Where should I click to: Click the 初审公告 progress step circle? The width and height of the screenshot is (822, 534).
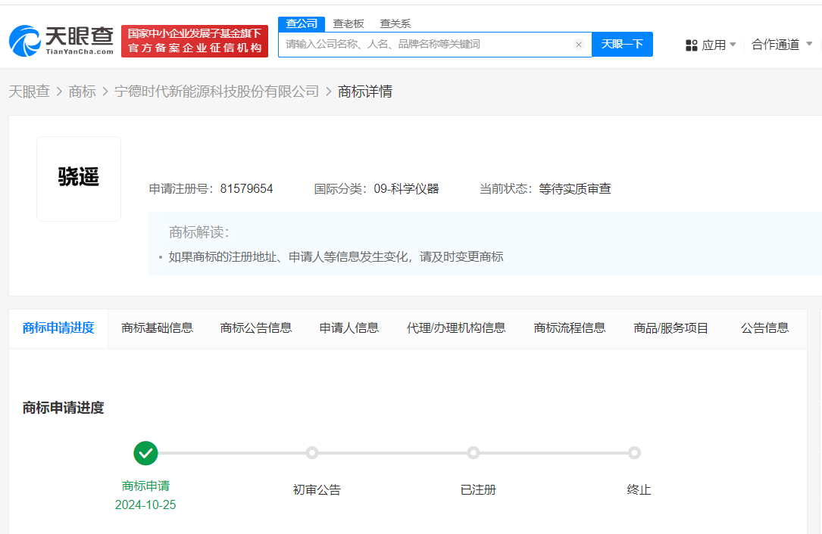(x=312, y=453)
